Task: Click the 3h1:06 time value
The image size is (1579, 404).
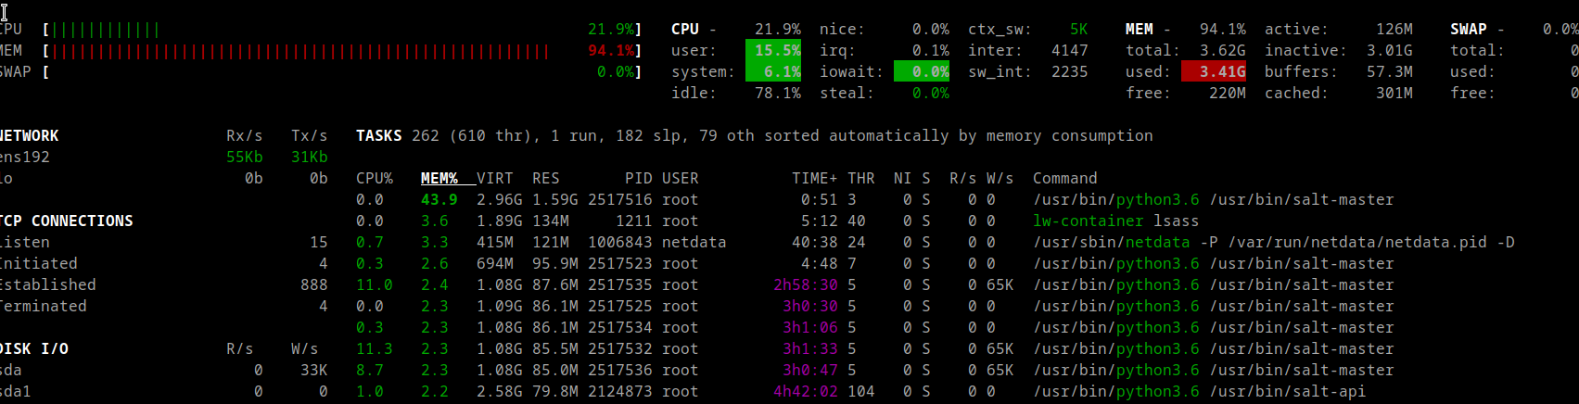Action: (x=810, y=328)
